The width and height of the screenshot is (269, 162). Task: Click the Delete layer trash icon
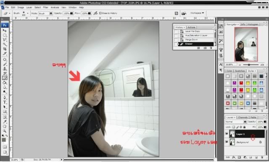262,157
